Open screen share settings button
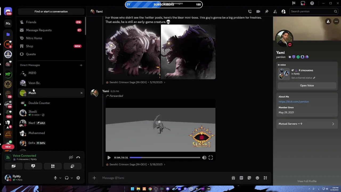This screenshot has width=341, height=192. point(33,166)
